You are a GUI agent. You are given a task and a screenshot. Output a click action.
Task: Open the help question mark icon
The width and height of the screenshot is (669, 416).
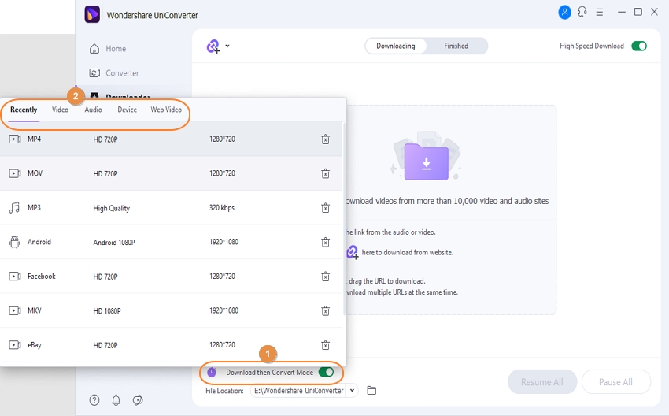pyautogui.click(x=94, y=399)
